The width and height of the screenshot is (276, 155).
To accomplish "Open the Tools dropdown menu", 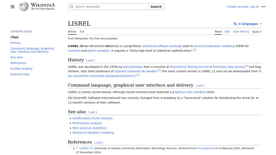I will (257, 32).
